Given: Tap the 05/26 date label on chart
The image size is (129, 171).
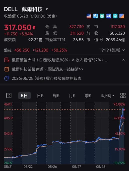Looking at the screenshot, I should coord(52,167).
